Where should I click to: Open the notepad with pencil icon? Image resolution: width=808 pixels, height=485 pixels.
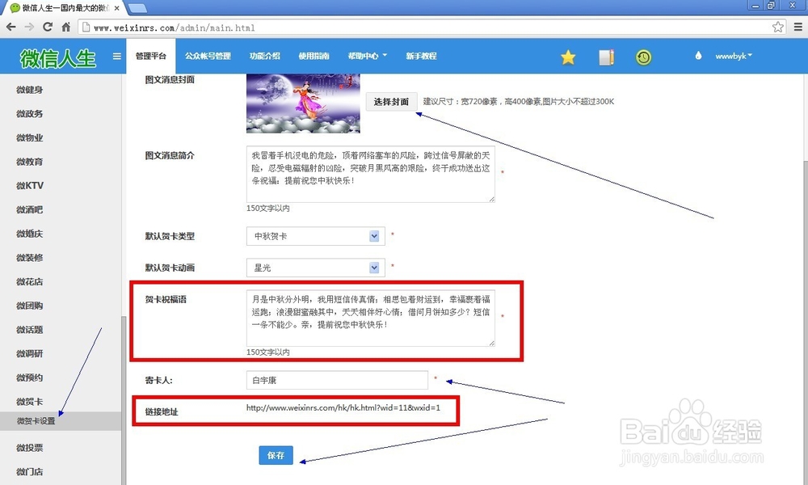pyautogui.click(x=606, y=57)
